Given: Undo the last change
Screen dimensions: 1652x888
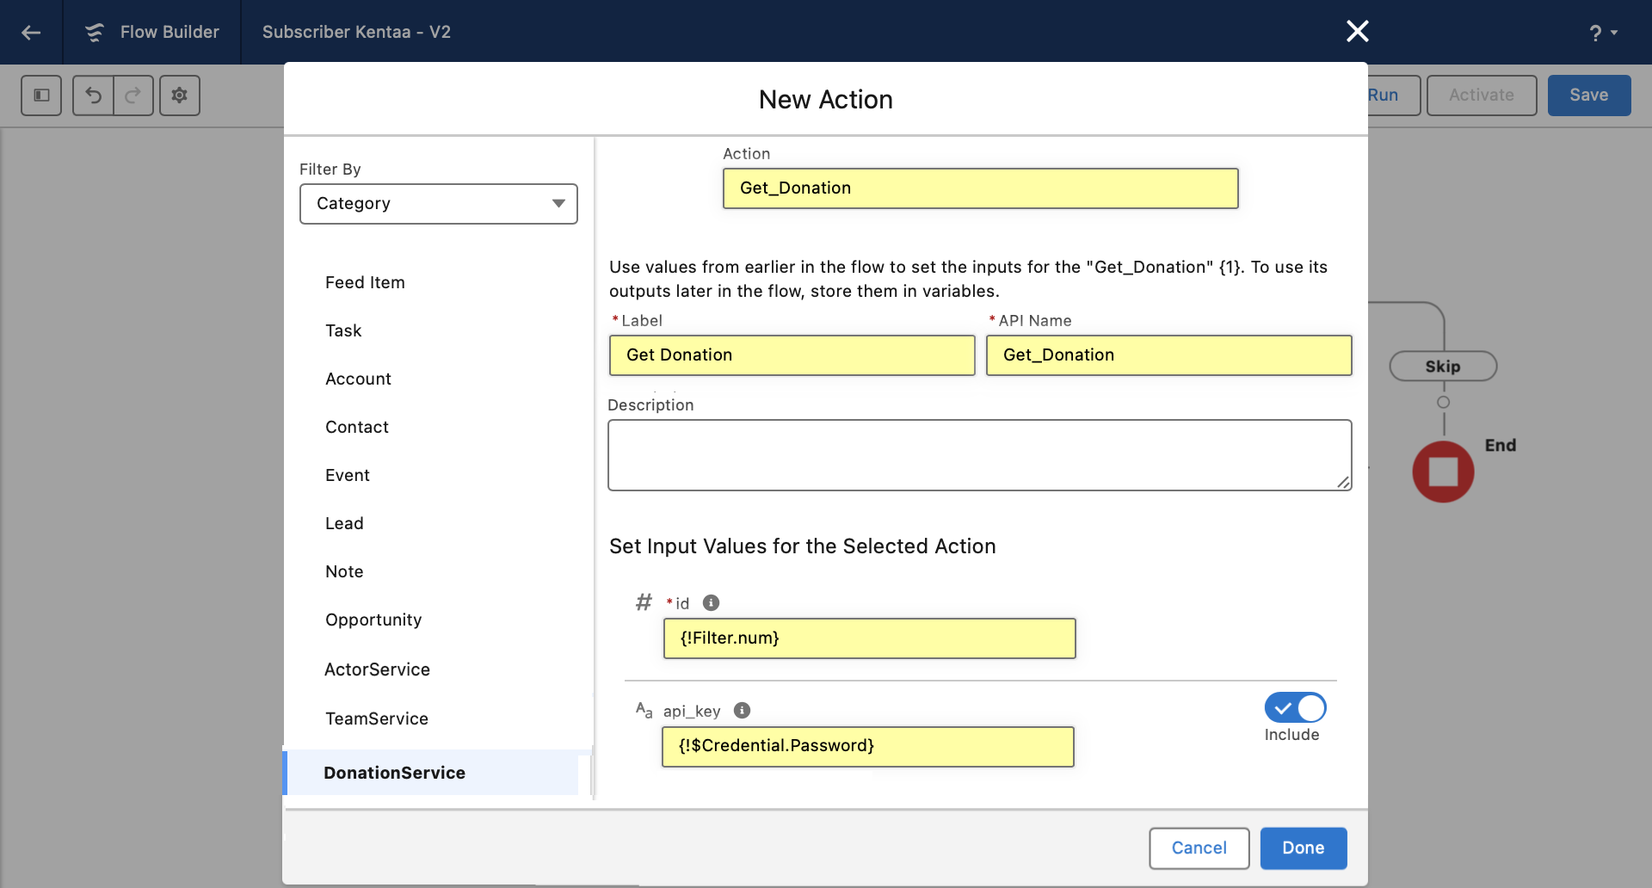Looking at the screenshot, I should [x=93, y=95].
